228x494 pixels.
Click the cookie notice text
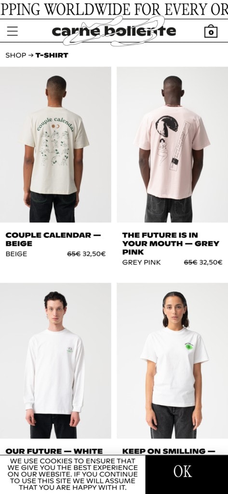73,474
